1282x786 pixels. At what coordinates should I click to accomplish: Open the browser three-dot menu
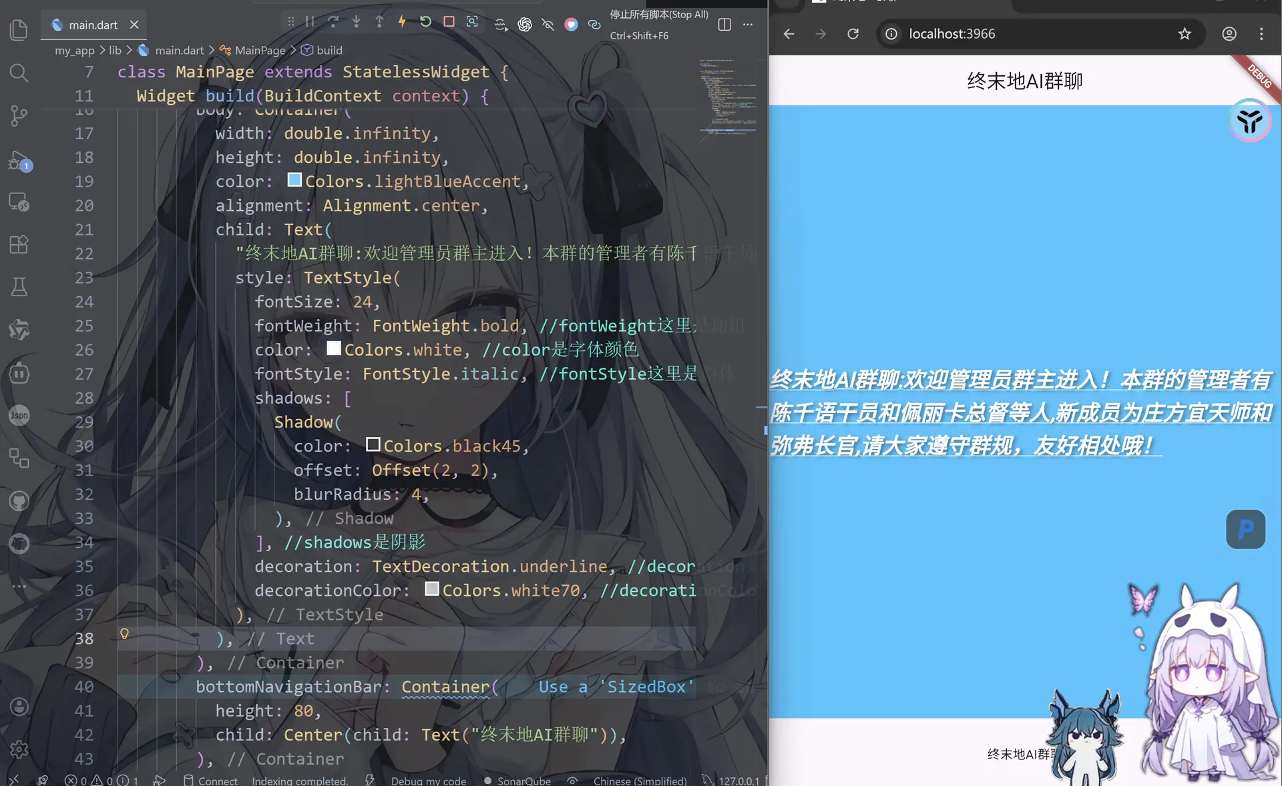[x=1261, y=34]
